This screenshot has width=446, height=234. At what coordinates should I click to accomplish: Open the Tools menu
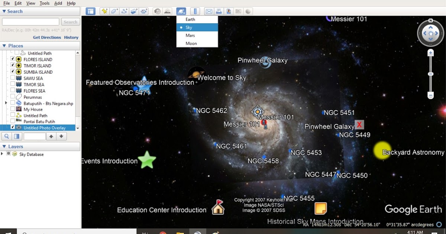click(44, 3)
